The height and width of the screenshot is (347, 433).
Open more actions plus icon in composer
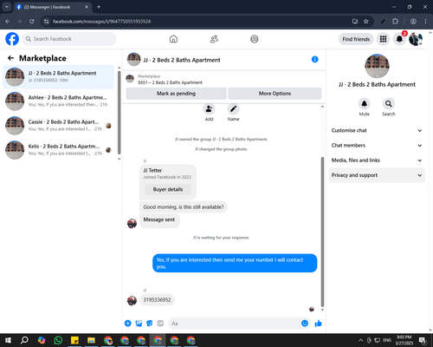point(128,324)
